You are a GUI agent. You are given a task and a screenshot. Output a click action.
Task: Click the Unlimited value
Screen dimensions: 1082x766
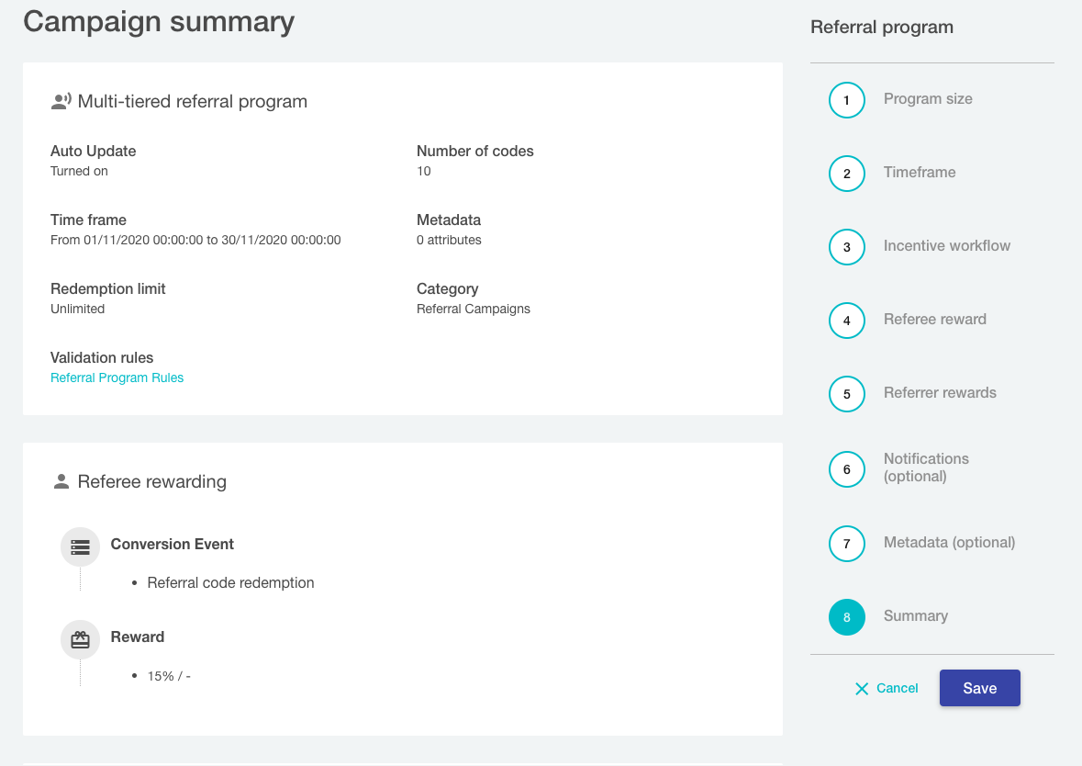(77, 309)
